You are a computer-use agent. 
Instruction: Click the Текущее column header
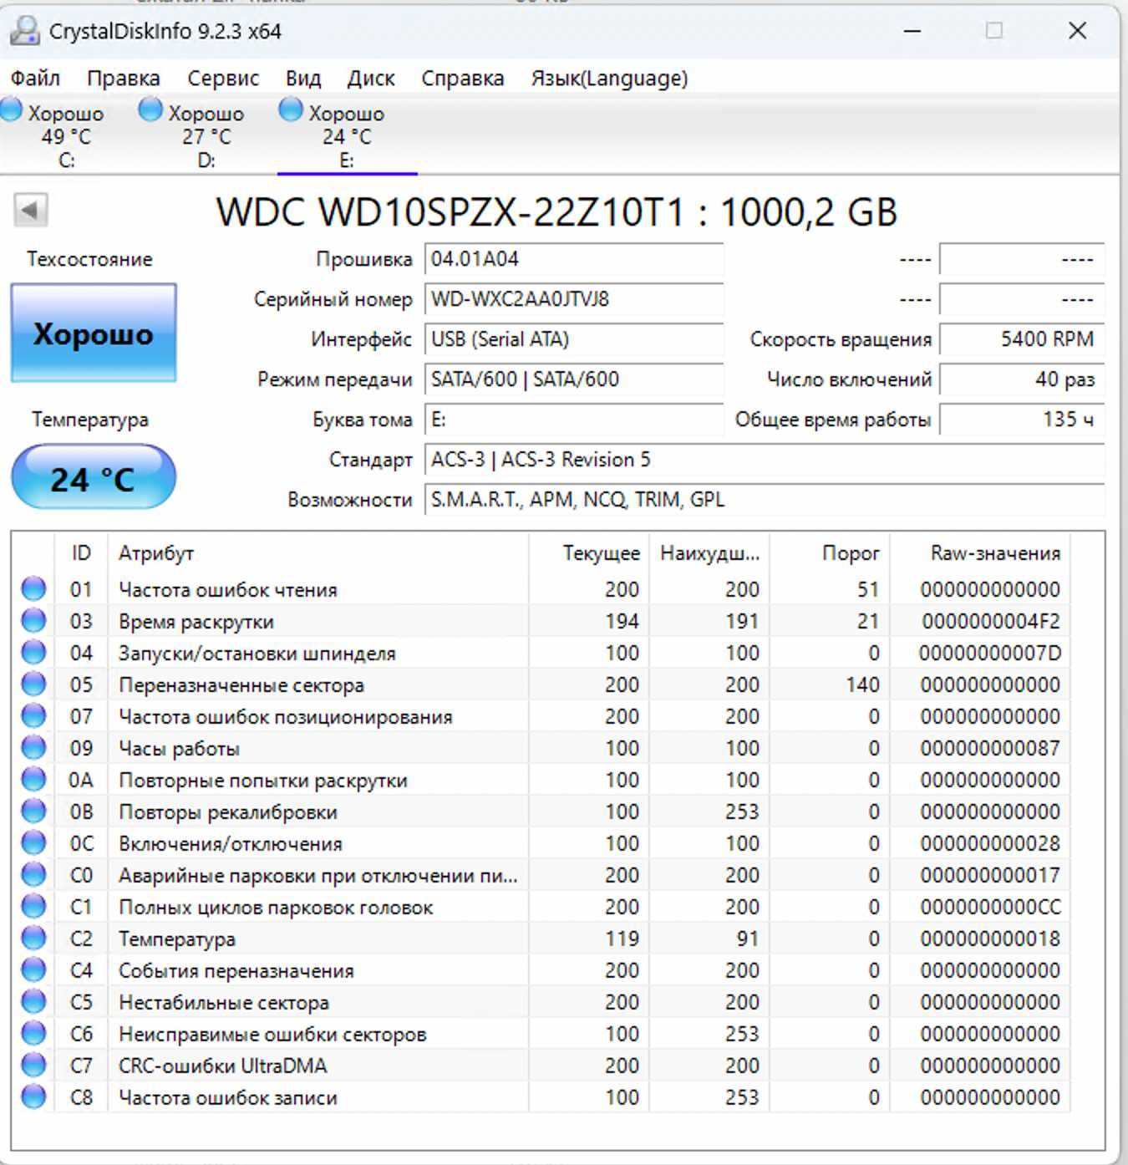(x=589, y=553)
